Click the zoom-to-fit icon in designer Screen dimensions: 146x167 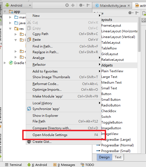coord(144,20)
